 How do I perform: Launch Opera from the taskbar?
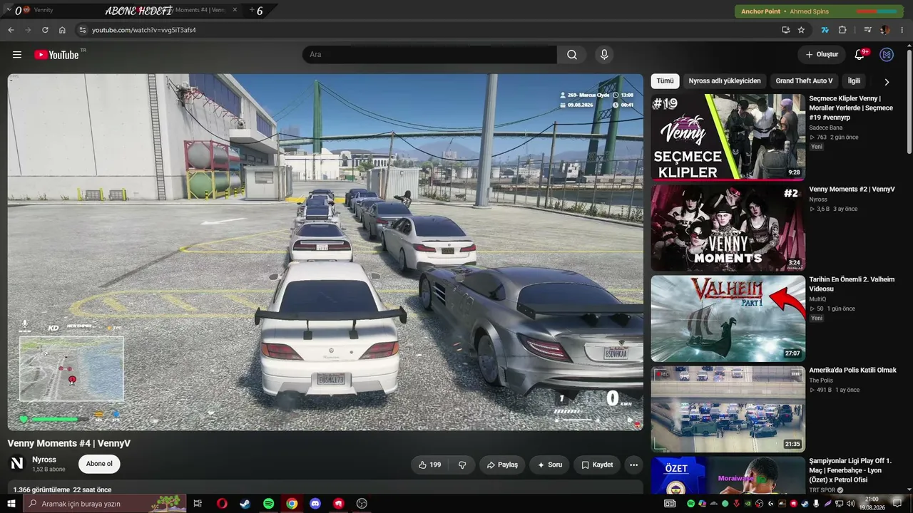pyautogui.click(x=222, y=504)
